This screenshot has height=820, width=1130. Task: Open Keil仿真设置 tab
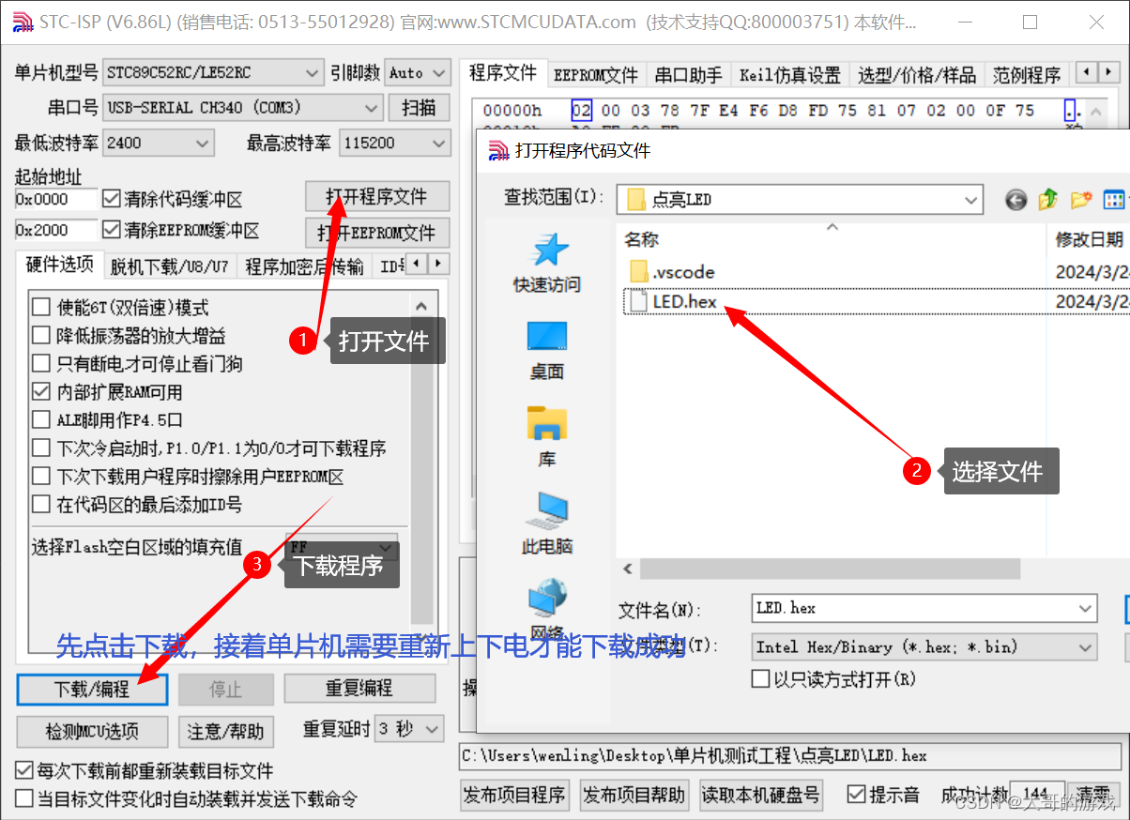pyautogui.click(x=790, y=75)
